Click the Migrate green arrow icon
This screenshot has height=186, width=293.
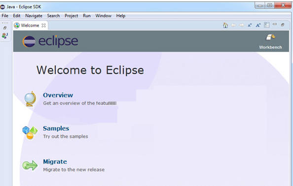coord(30,165)
